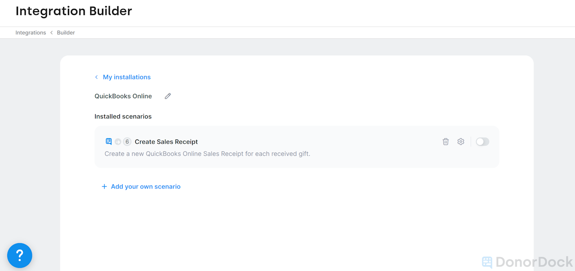Click the blue DonorDock icon on the scenario row
The width and height of the screenshot is (575, 271).
pos(108,141)
